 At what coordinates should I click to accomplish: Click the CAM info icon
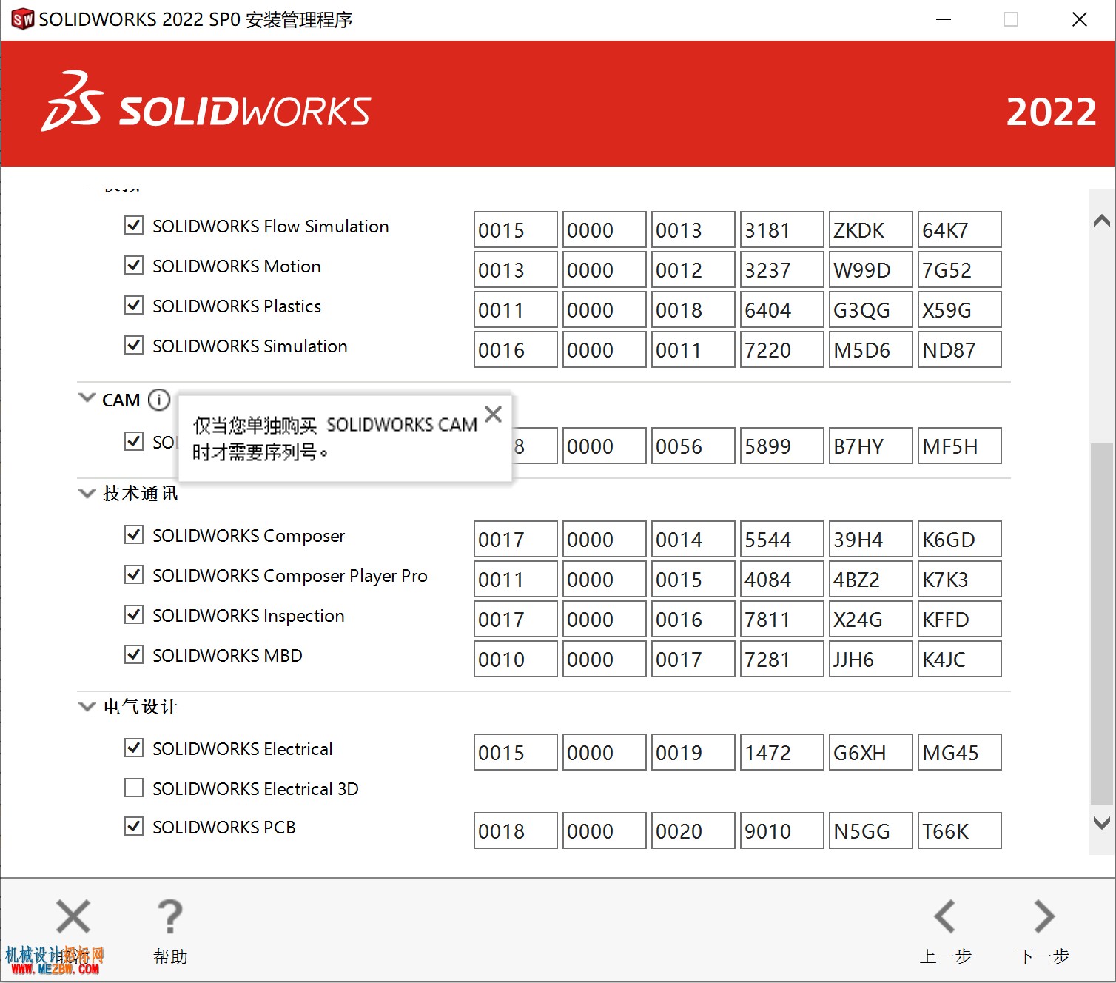[x=159, y=400]
